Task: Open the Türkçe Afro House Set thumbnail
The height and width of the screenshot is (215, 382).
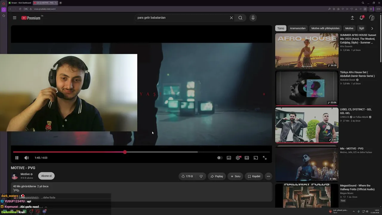Action: [307, 88]
